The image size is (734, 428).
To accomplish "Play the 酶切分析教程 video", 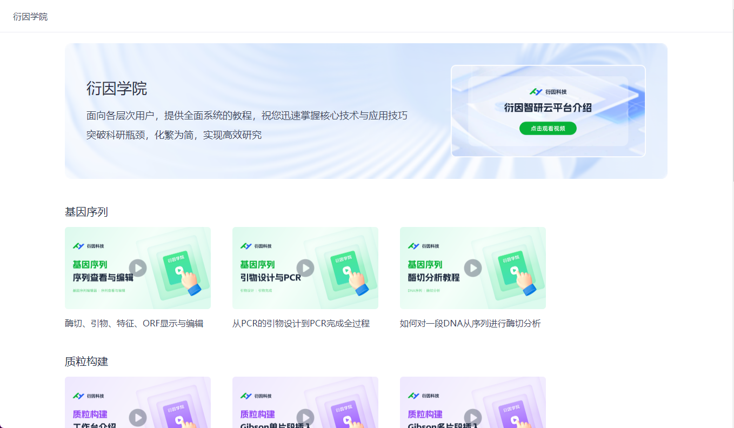I will coord(473,268).
